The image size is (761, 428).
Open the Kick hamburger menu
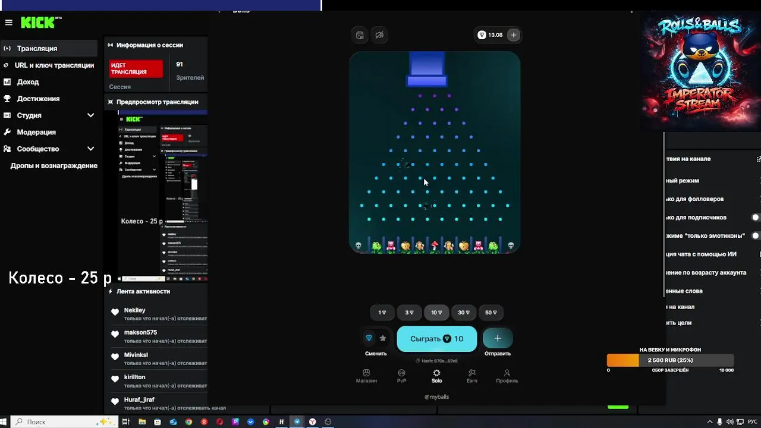8,23
